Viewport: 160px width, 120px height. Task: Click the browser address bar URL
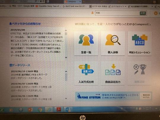[x=17, y=1]
